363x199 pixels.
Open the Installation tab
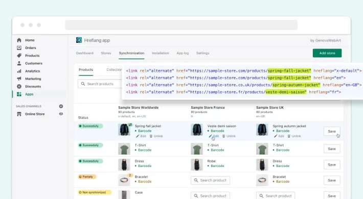pos(161,53)
